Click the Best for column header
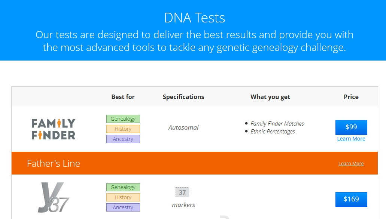This screenshot has width=386, height=219. 123,97
